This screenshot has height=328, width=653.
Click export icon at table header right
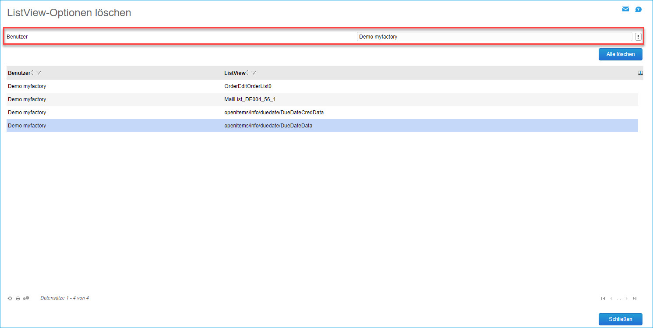click(x=640, y=73)
